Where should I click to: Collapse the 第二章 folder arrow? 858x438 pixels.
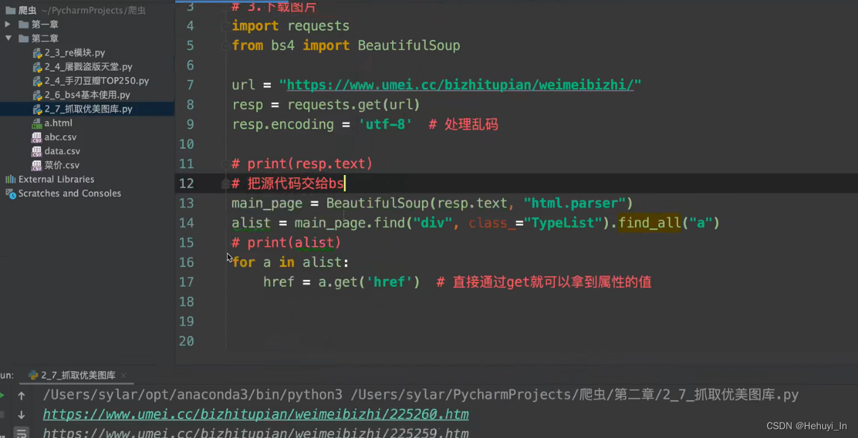[x=8, y=39]
